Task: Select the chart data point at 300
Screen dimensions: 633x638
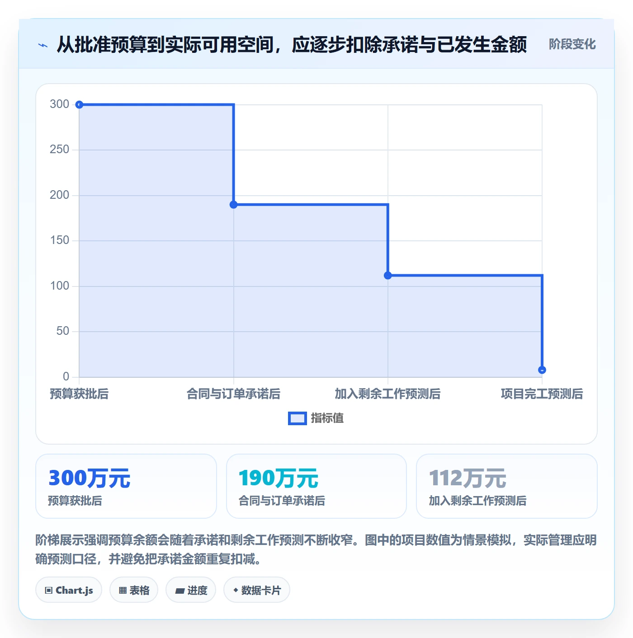Action: click(x=79, y=105)
